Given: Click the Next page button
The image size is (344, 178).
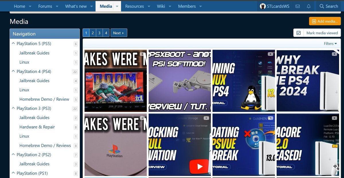Looking at the screenshot, I should 119,33.
